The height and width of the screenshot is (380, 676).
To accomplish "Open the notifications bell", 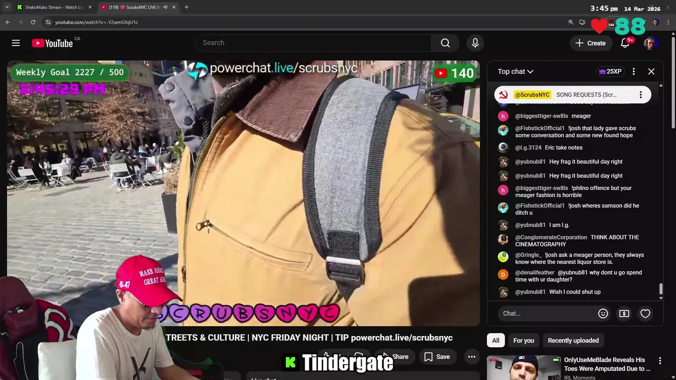I will [x=625, y=43].
